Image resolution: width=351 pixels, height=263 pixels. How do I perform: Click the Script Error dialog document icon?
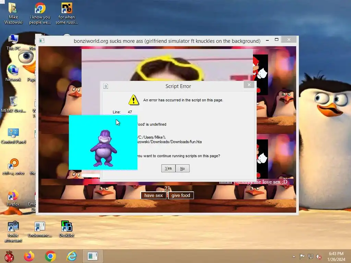[x=106, y=86]
